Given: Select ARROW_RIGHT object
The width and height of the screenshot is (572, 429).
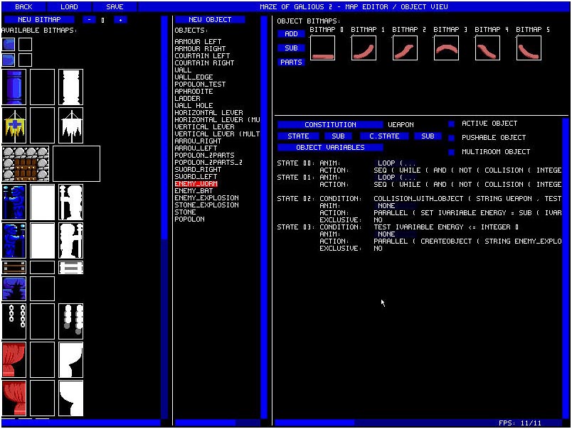Looking at the screenshot, I should click(x=198, y=141).
